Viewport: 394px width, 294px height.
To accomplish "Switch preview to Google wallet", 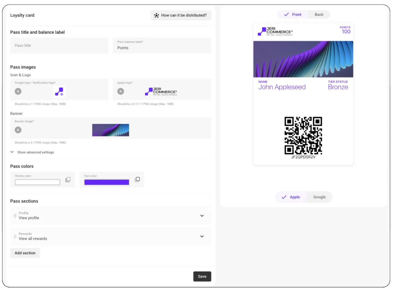I will coord(319,197).
